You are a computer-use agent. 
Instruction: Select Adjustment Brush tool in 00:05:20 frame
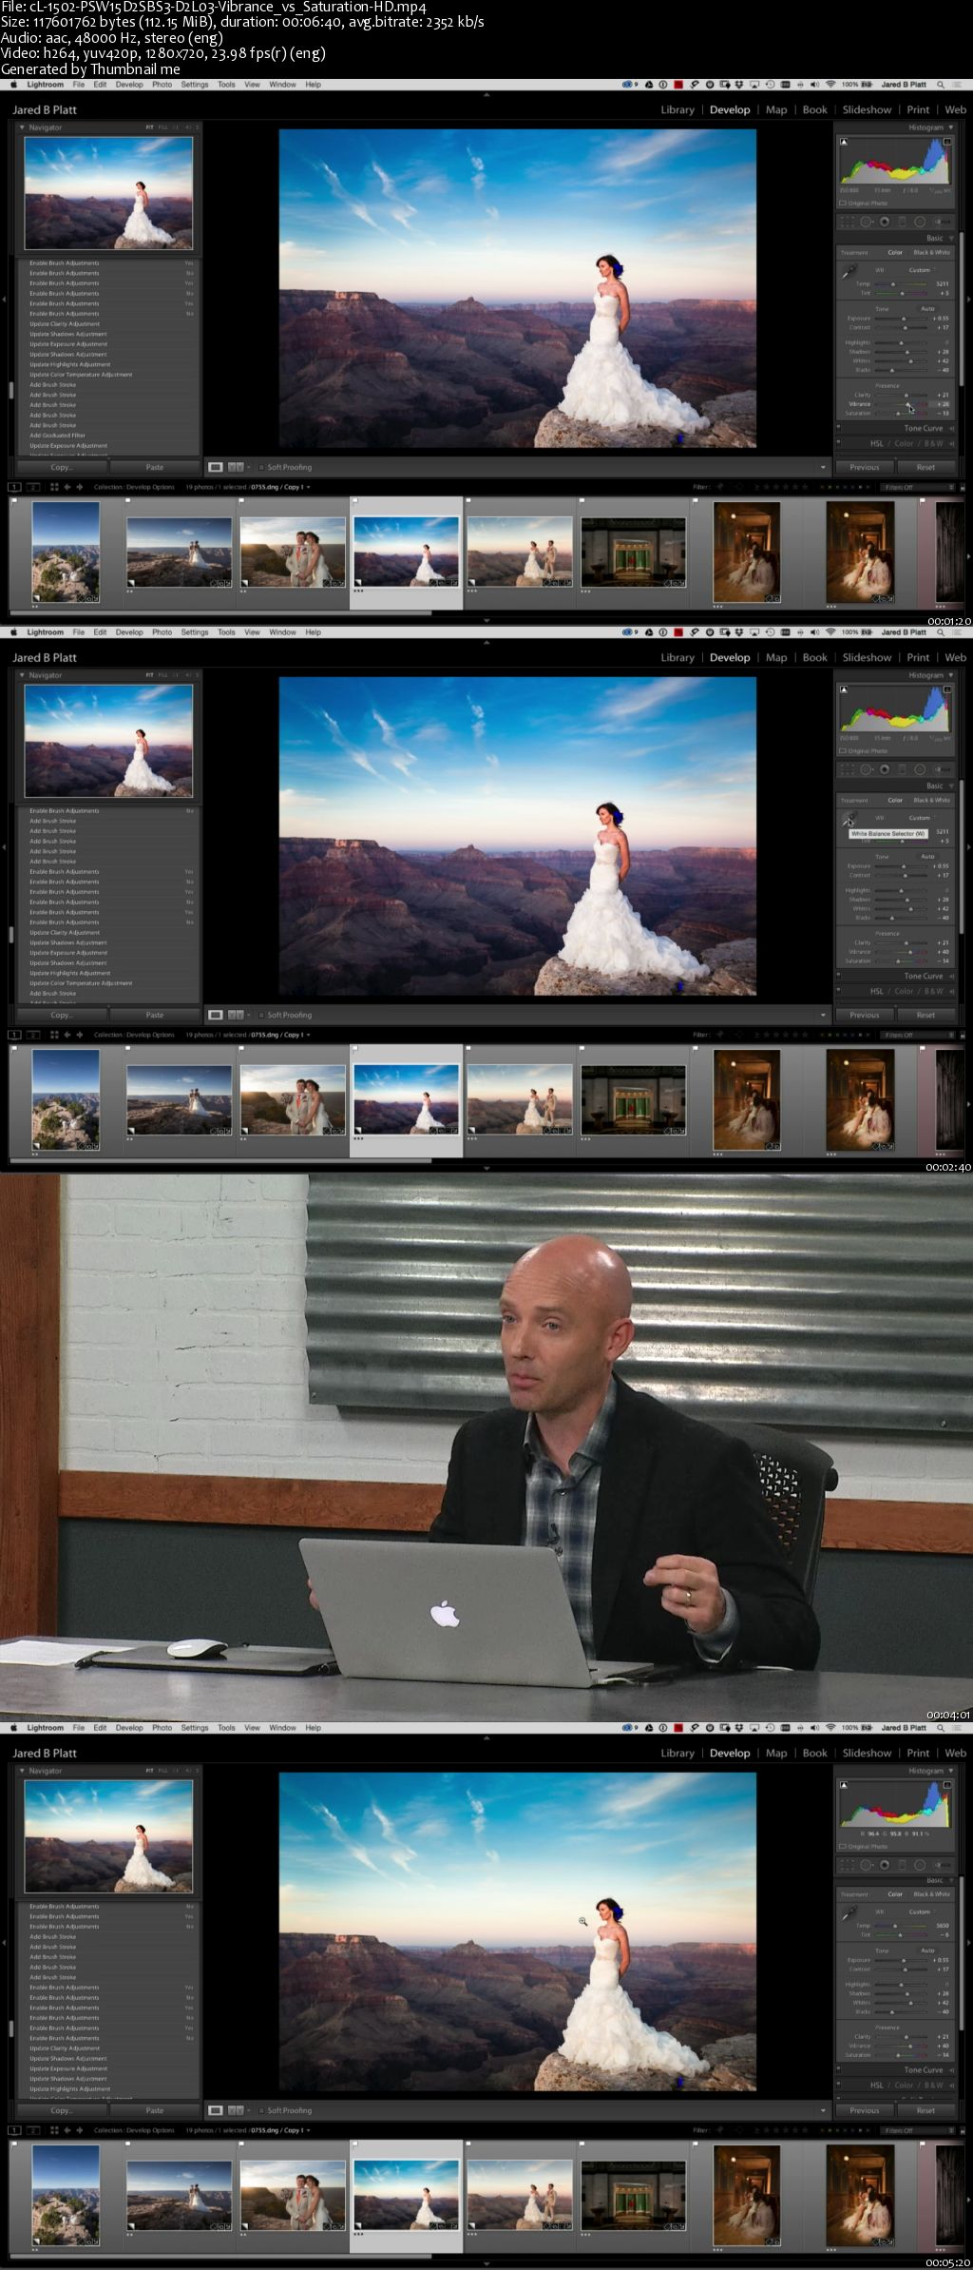pyautogui.click(x=943, y=1865)
